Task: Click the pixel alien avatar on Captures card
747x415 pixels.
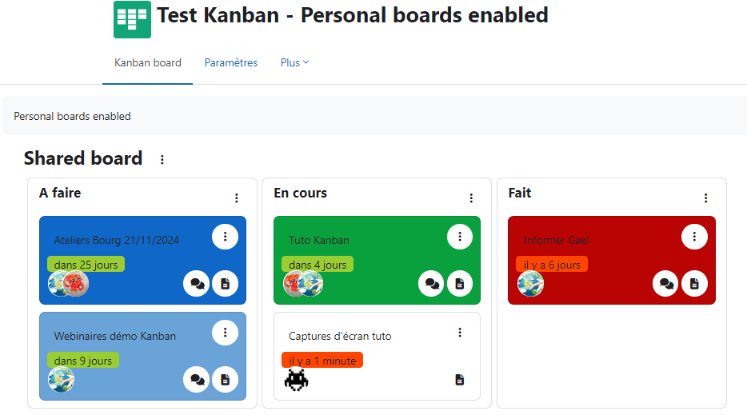Action: pyautogui.click(x=297, y=380)
